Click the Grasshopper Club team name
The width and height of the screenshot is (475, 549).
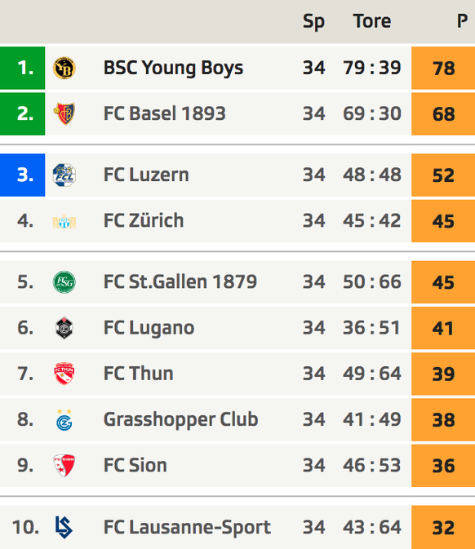pyautogui.click(x=180, y=419)
